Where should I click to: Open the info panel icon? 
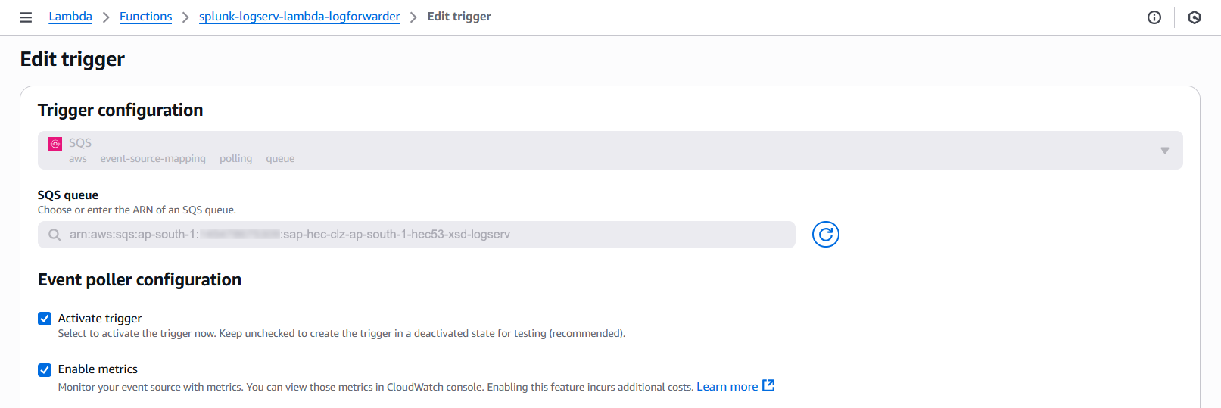click(1154, 17)
